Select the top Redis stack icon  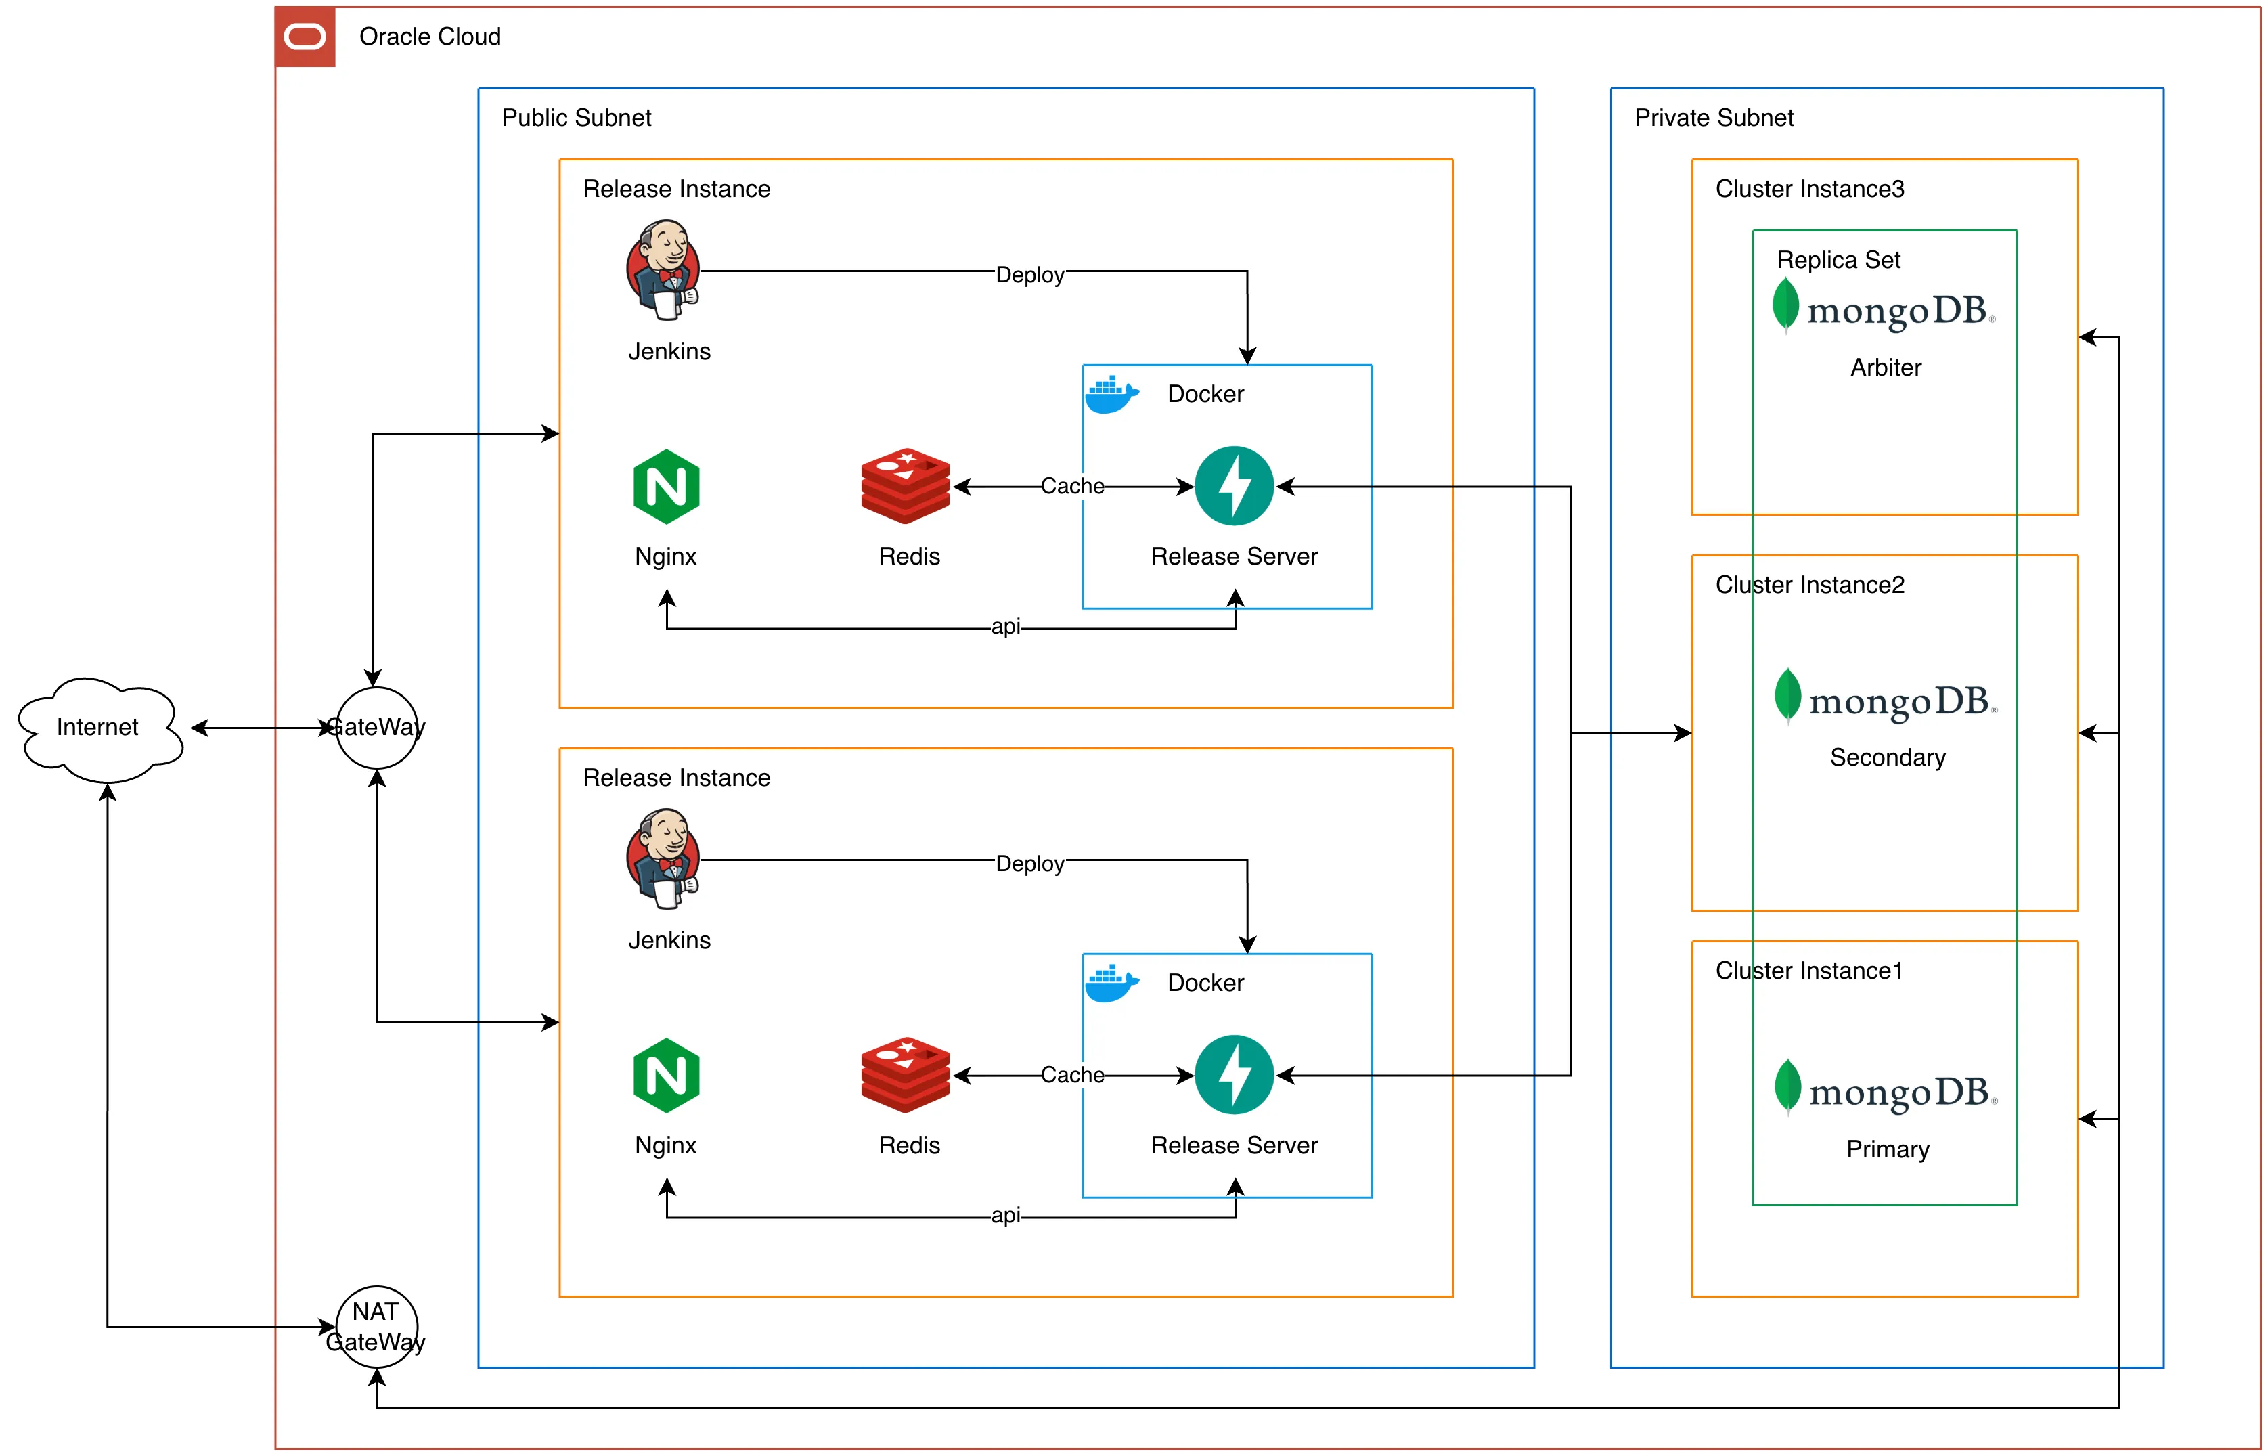pos(905,486)
